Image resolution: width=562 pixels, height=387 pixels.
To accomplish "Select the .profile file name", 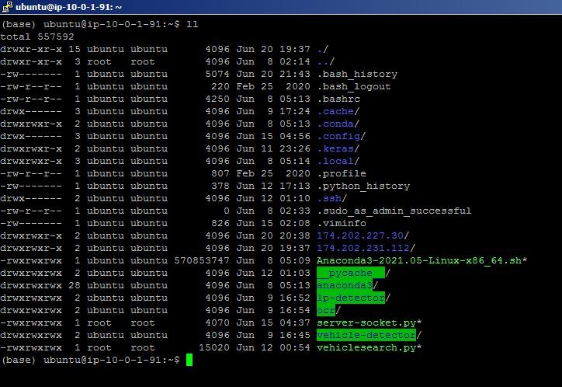I will (x=342, y=173).
